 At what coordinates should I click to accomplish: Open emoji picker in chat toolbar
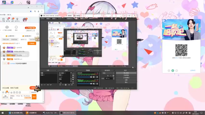coord(3,93)
